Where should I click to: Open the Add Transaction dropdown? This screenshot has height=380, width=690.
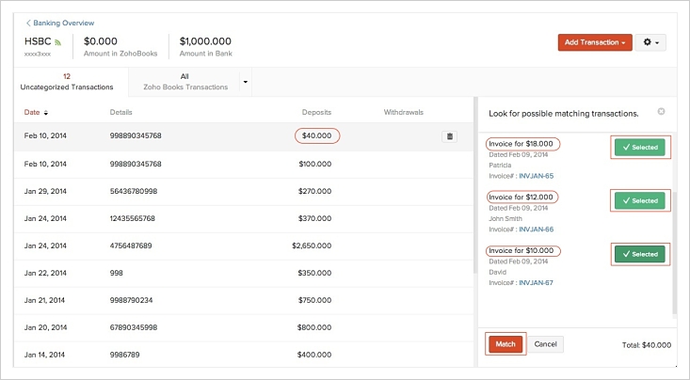(x=594, y=42)
